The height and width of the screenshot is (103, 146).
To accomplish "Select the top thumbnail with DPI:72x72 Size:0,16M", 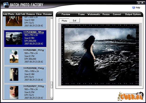I will (14, 21).
